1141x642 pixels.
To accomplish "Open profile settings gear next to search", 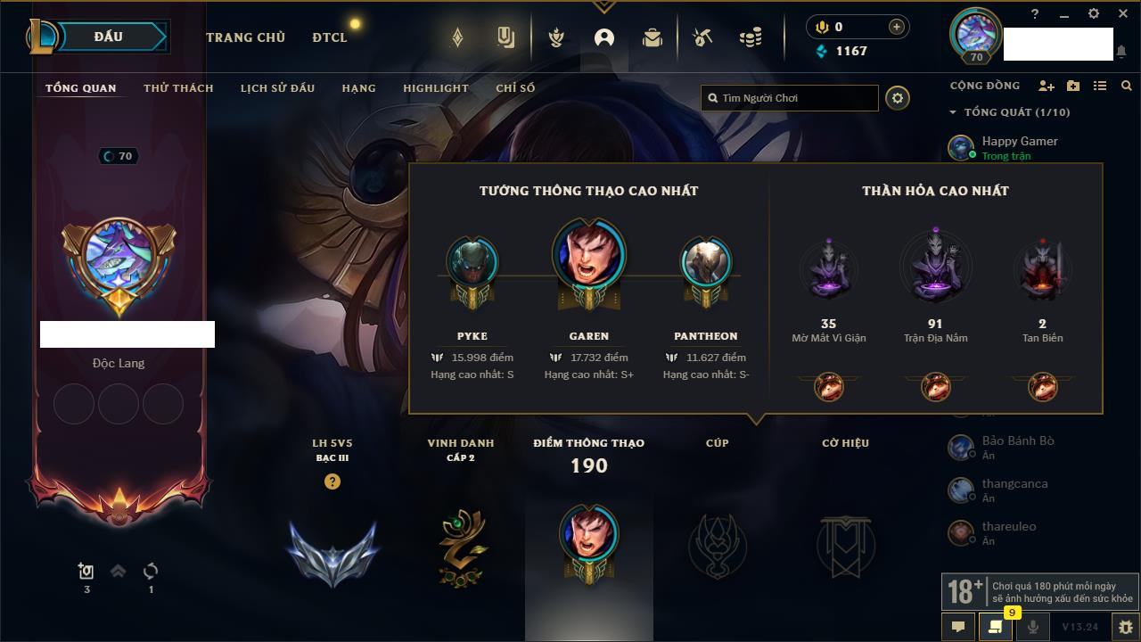I will (x=898, y=98).
